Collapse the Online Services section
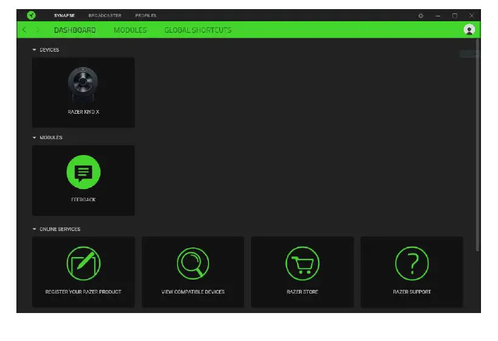This screenshot has height=341, width=498. point(34,229)
